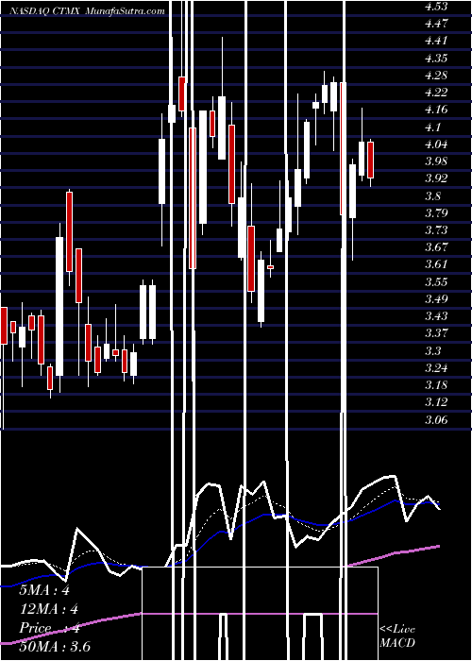Click the 3.24 price axis label

(x=436, y=367)
